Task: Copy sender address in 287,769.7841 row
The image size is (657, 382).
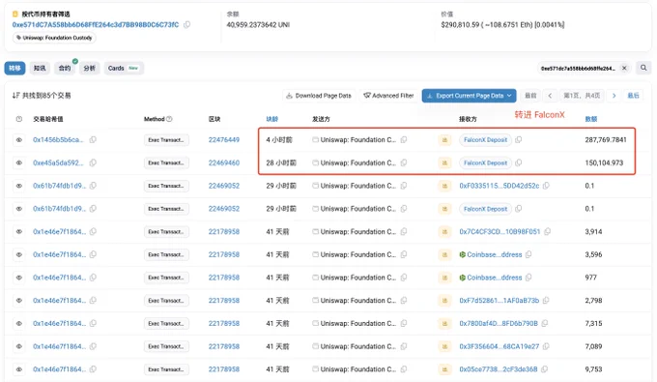Action: [x=404, y=139]
